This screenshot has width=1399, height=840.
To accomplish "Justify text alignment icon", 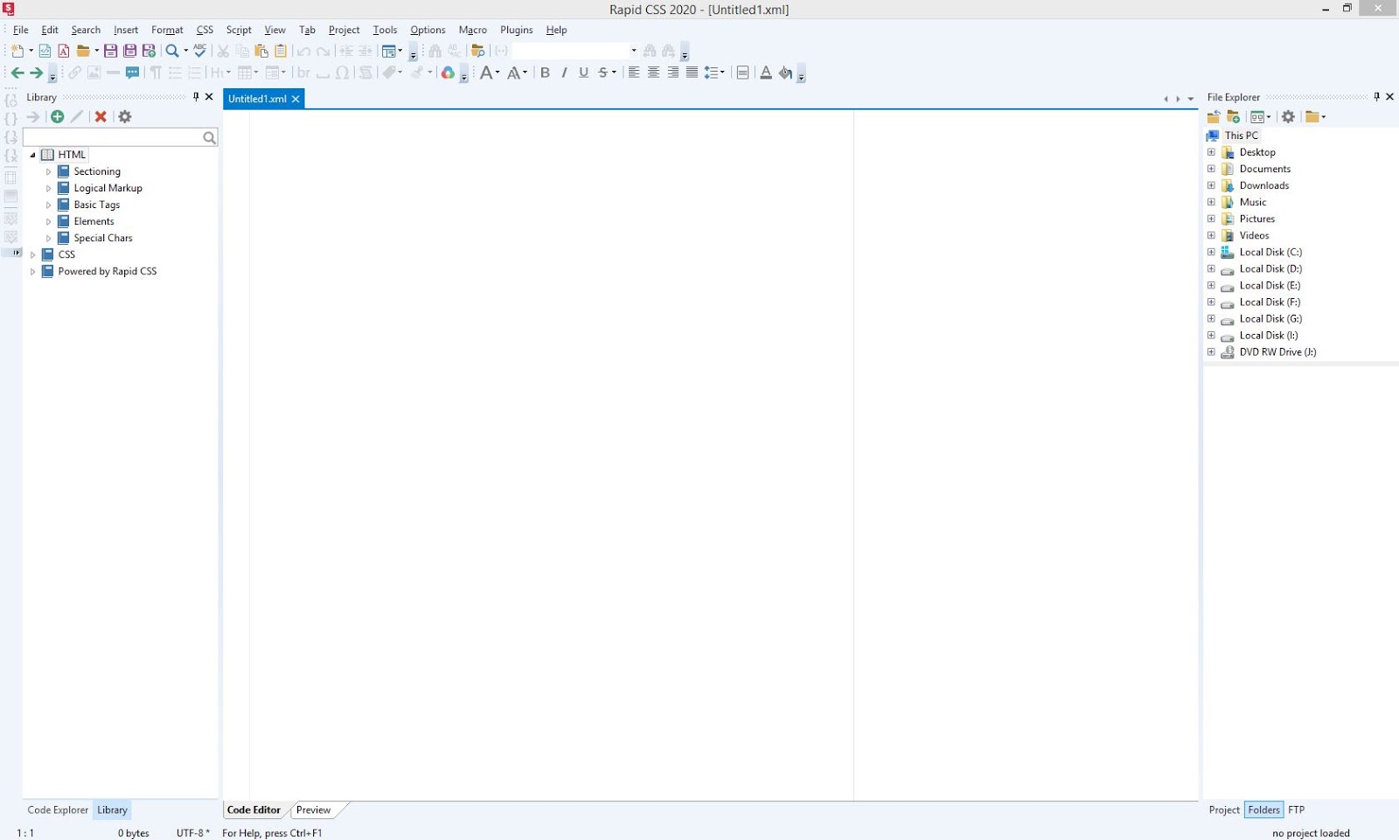I will 692,73.
